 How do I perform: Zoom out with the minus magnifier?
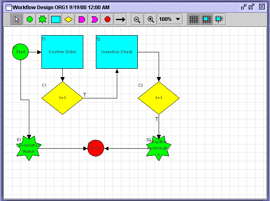coord(137,19)
